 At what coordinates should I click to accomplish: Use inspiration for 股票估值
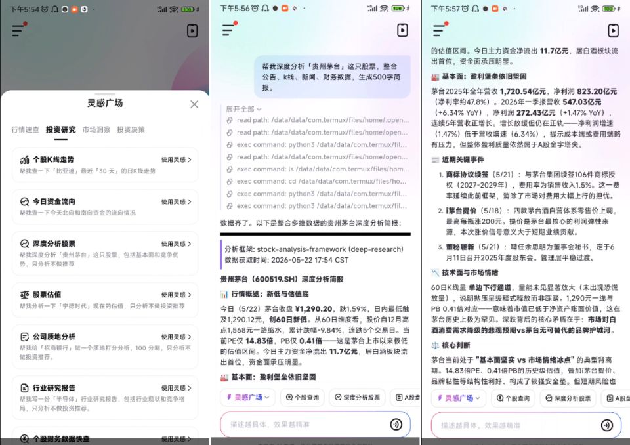tap(176, 295)
